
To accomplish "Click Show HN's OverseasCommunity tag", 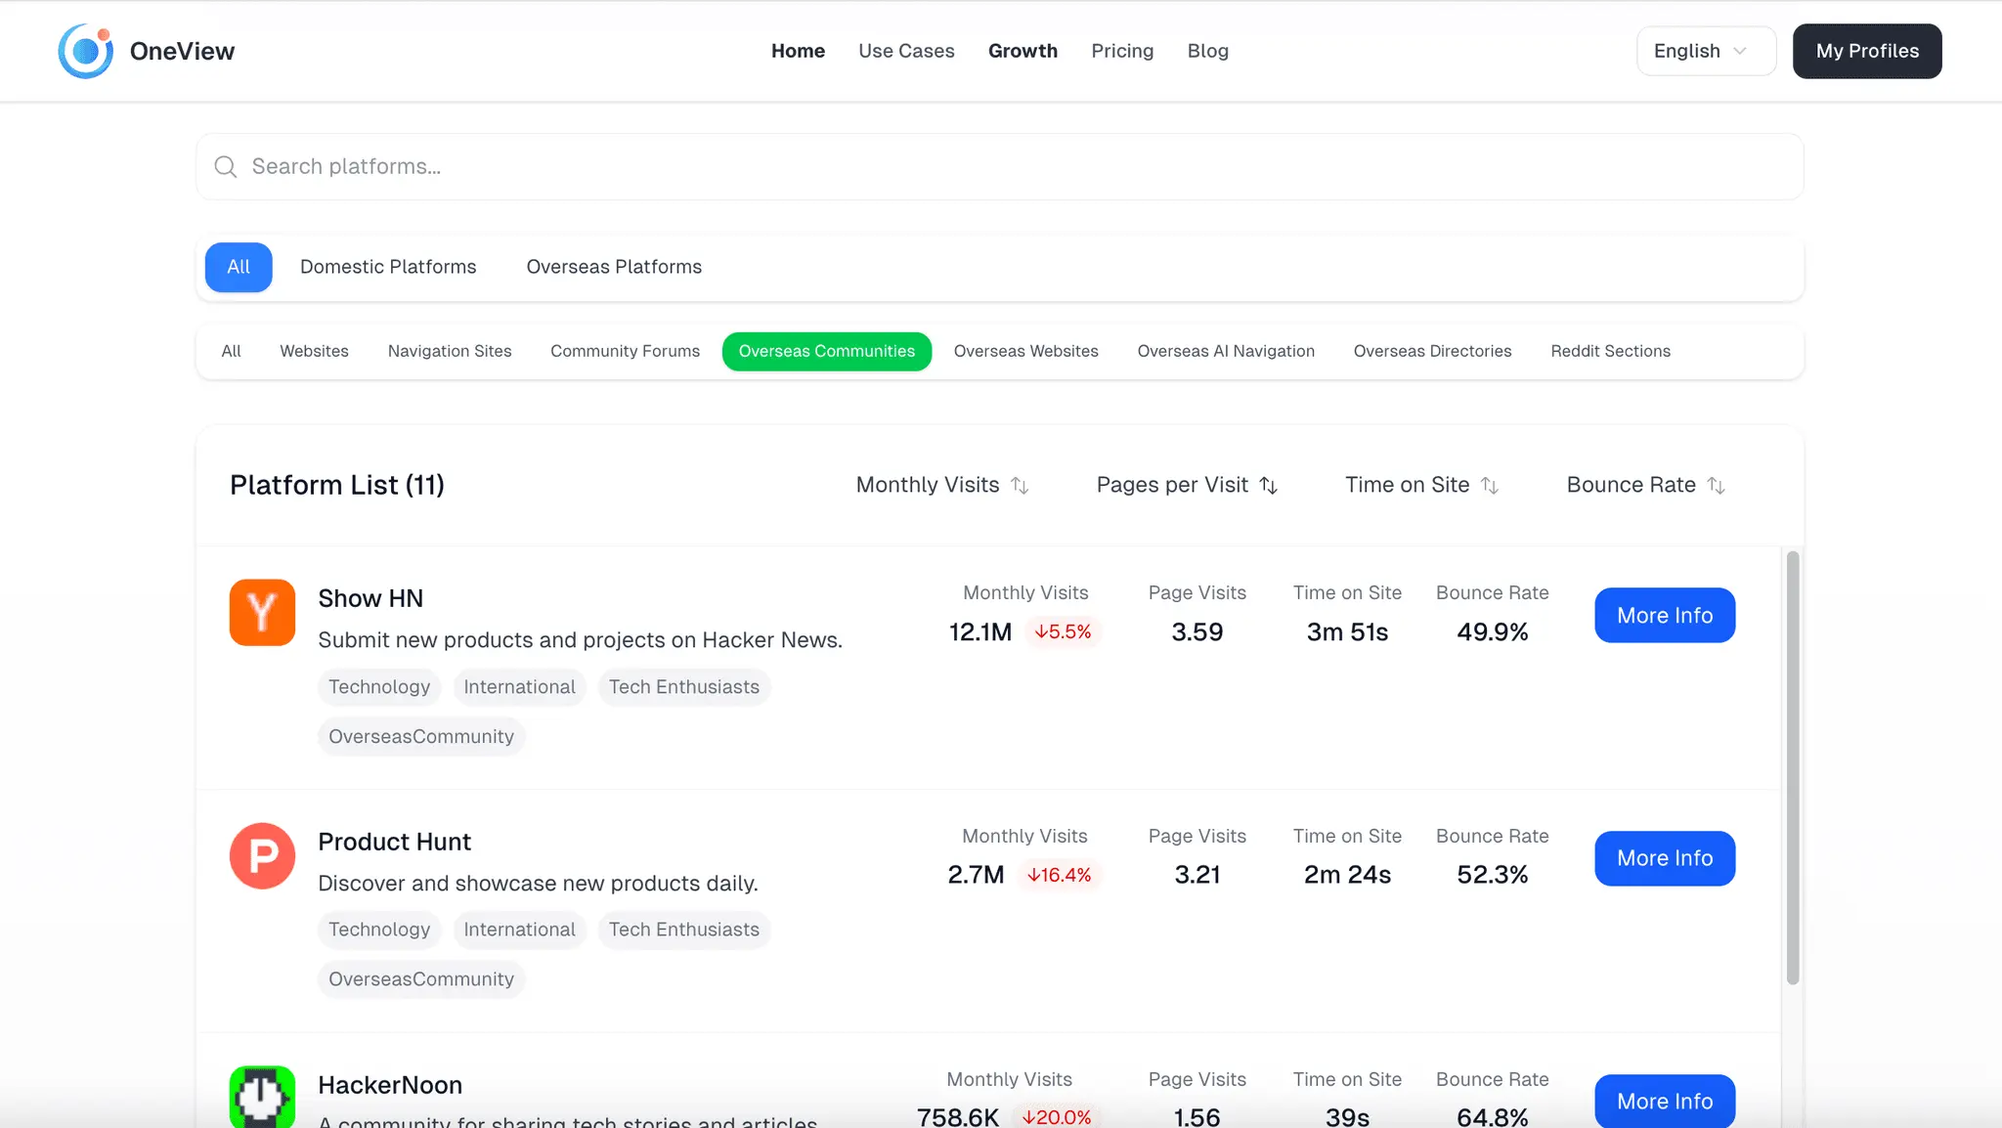I will 421,737.
